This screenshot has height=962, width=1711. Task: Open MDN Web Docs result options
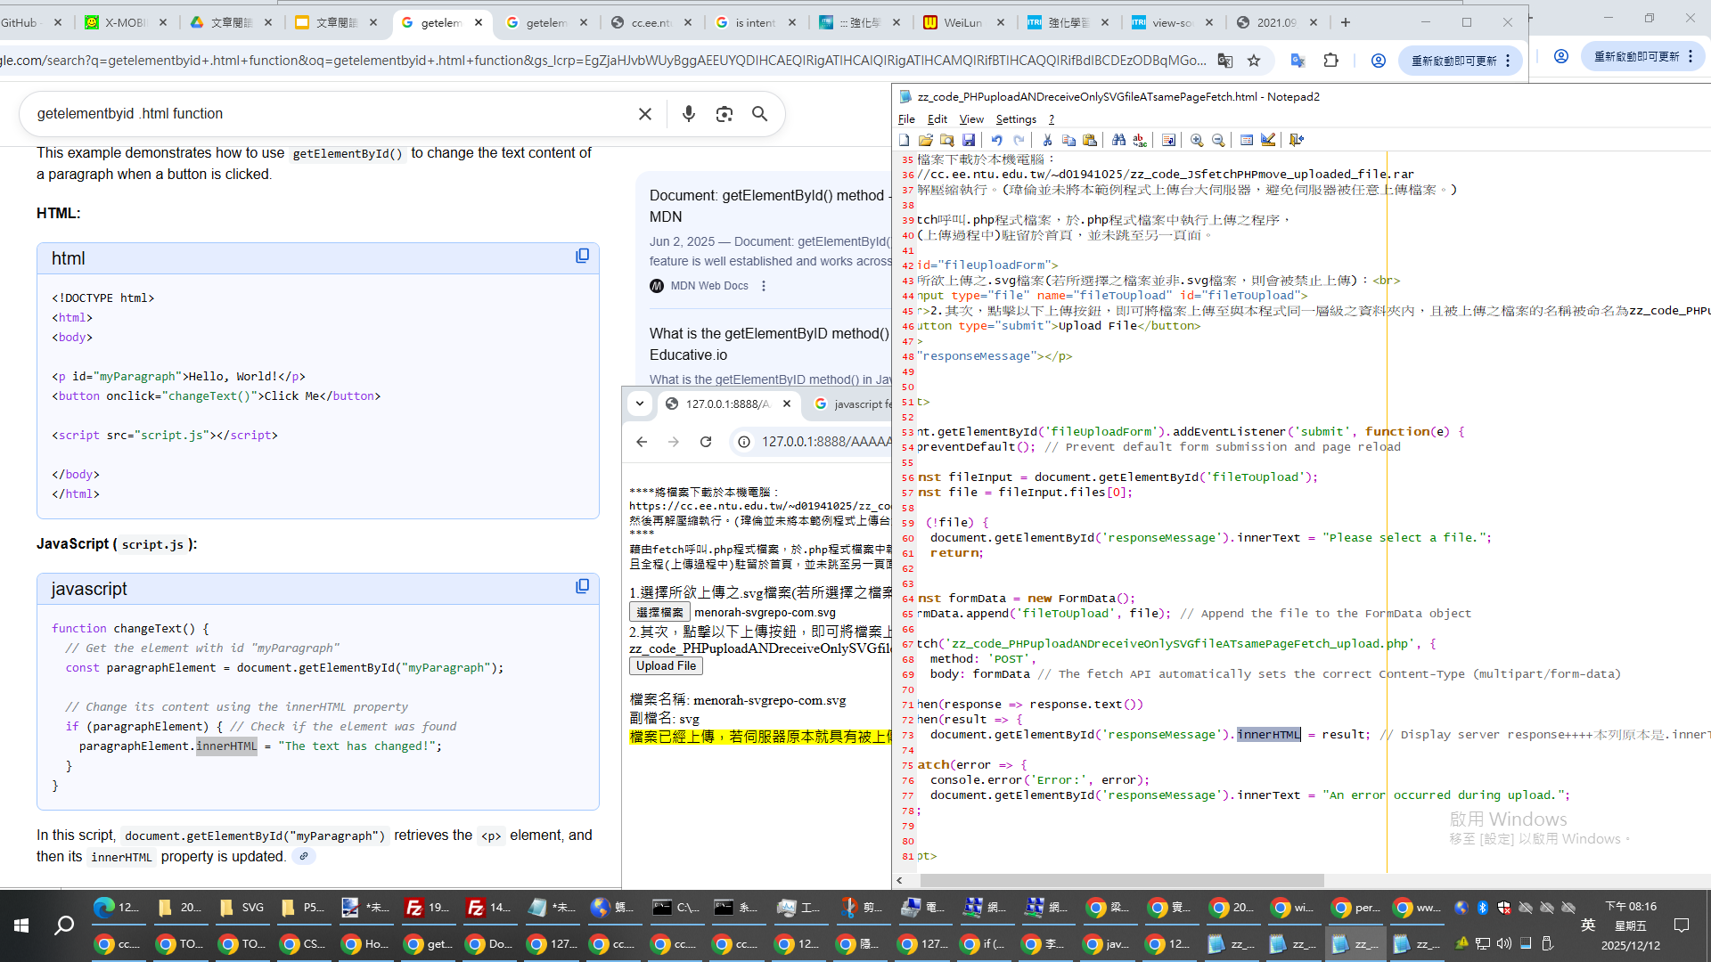coord(764,286)
